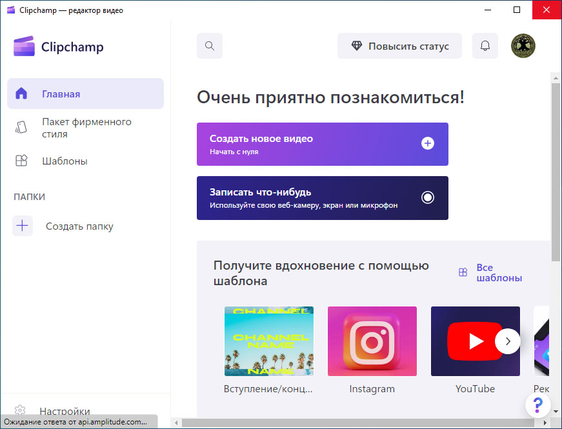Click the templates icon beside Все шаблоны
The height and width of the screenshot is (429, 562).
coord(463,272)
